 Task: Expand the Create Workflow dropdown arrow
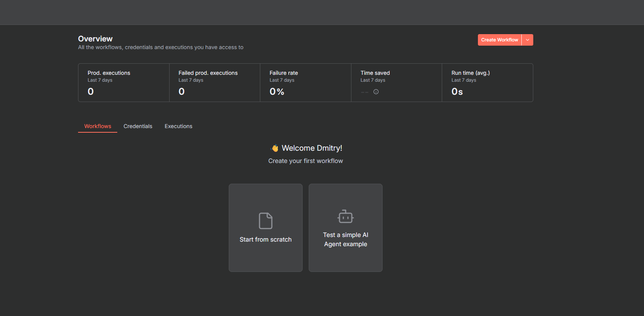click(528, 40)
